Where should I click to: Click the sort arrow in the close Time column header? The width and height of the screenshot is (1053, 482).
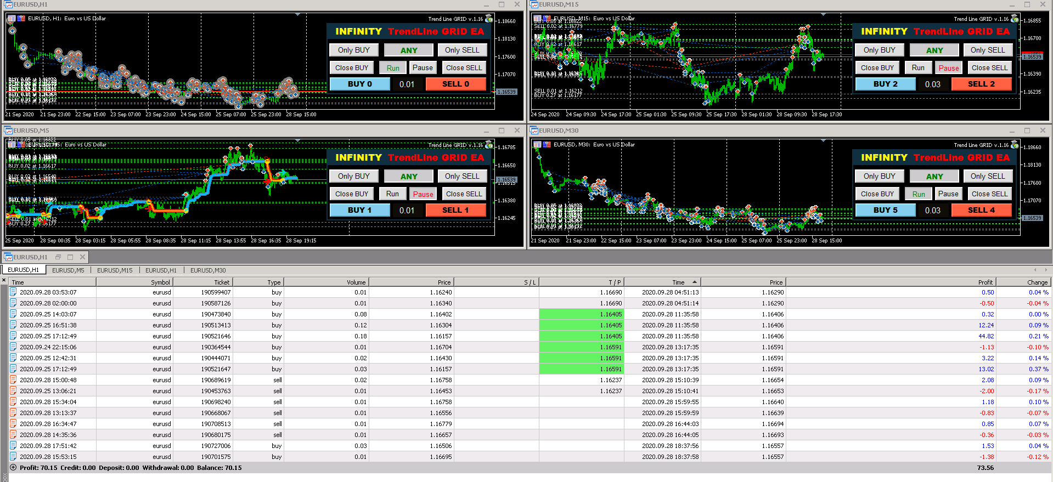695,282
